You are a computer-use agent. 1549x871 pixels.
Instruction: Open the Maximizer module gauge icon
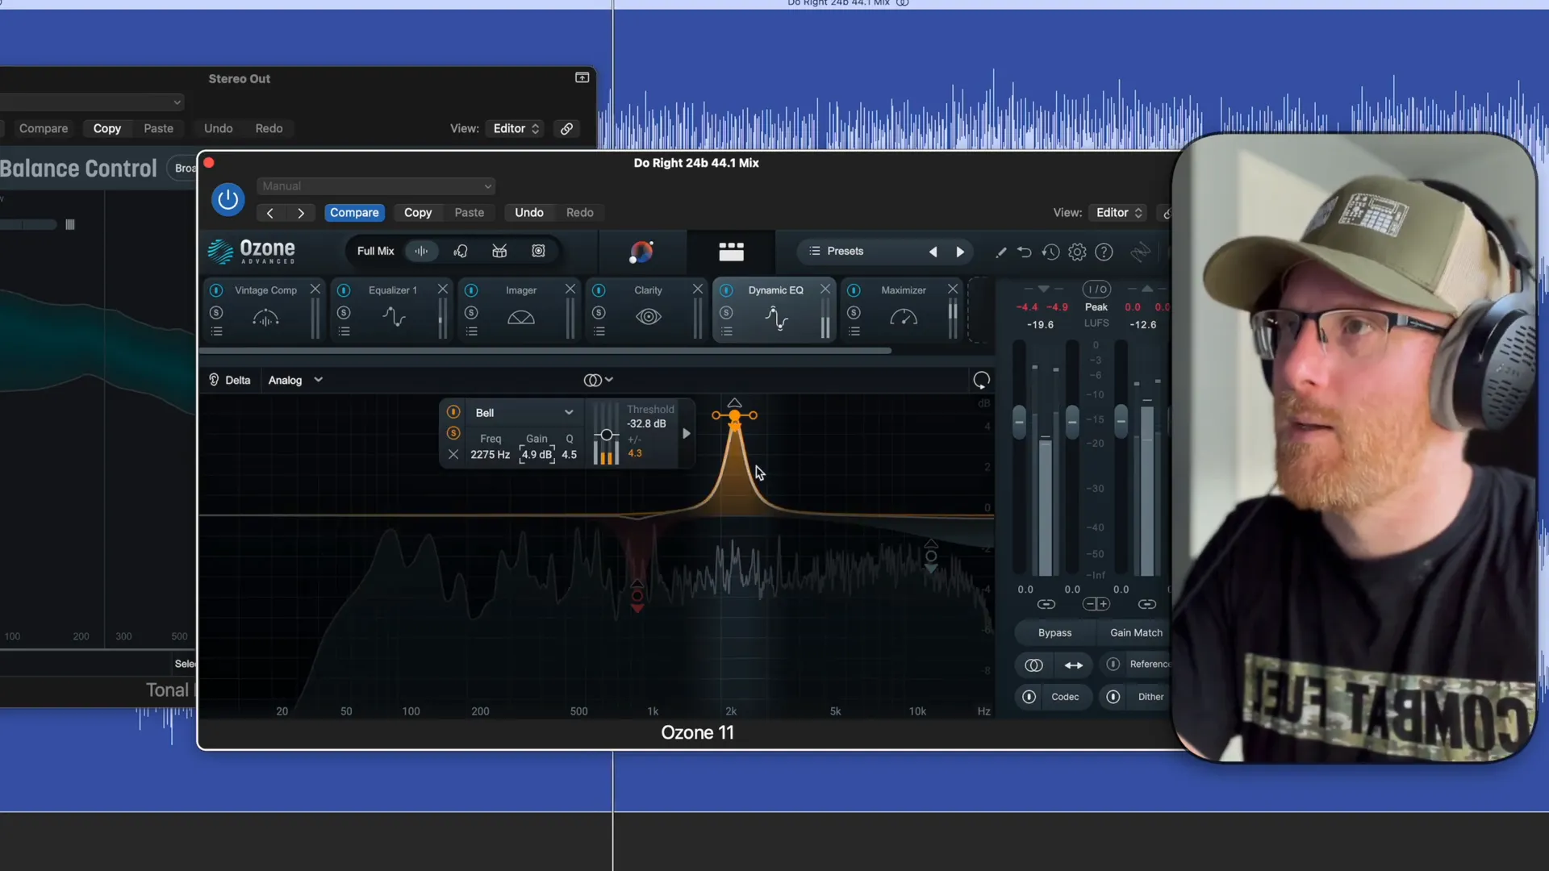(903, 318)
